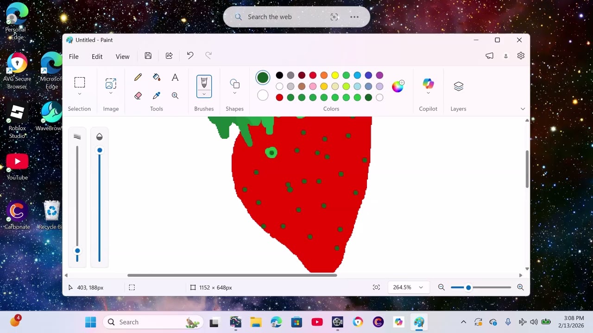Click the feedback megaphone icon
Viewport: 593px width, 333px height.
[489, 55]
